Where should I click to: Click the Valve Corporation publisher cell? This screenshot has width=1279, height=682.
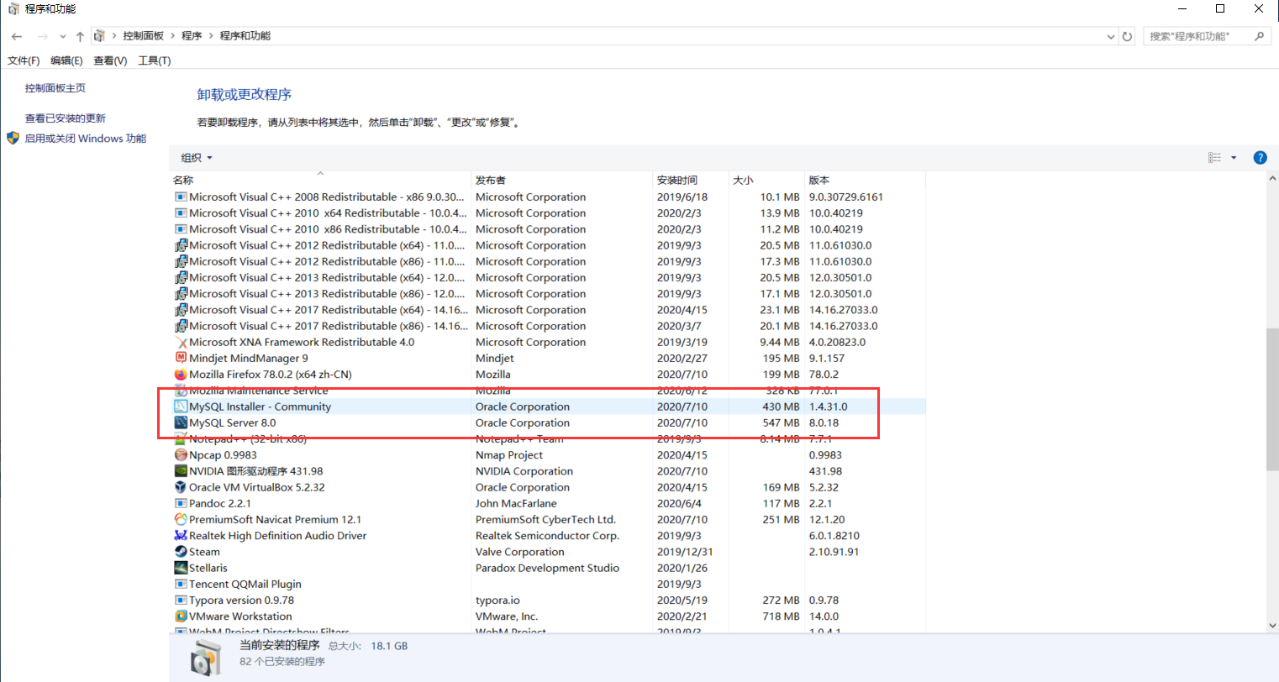[x=520, y=552]
